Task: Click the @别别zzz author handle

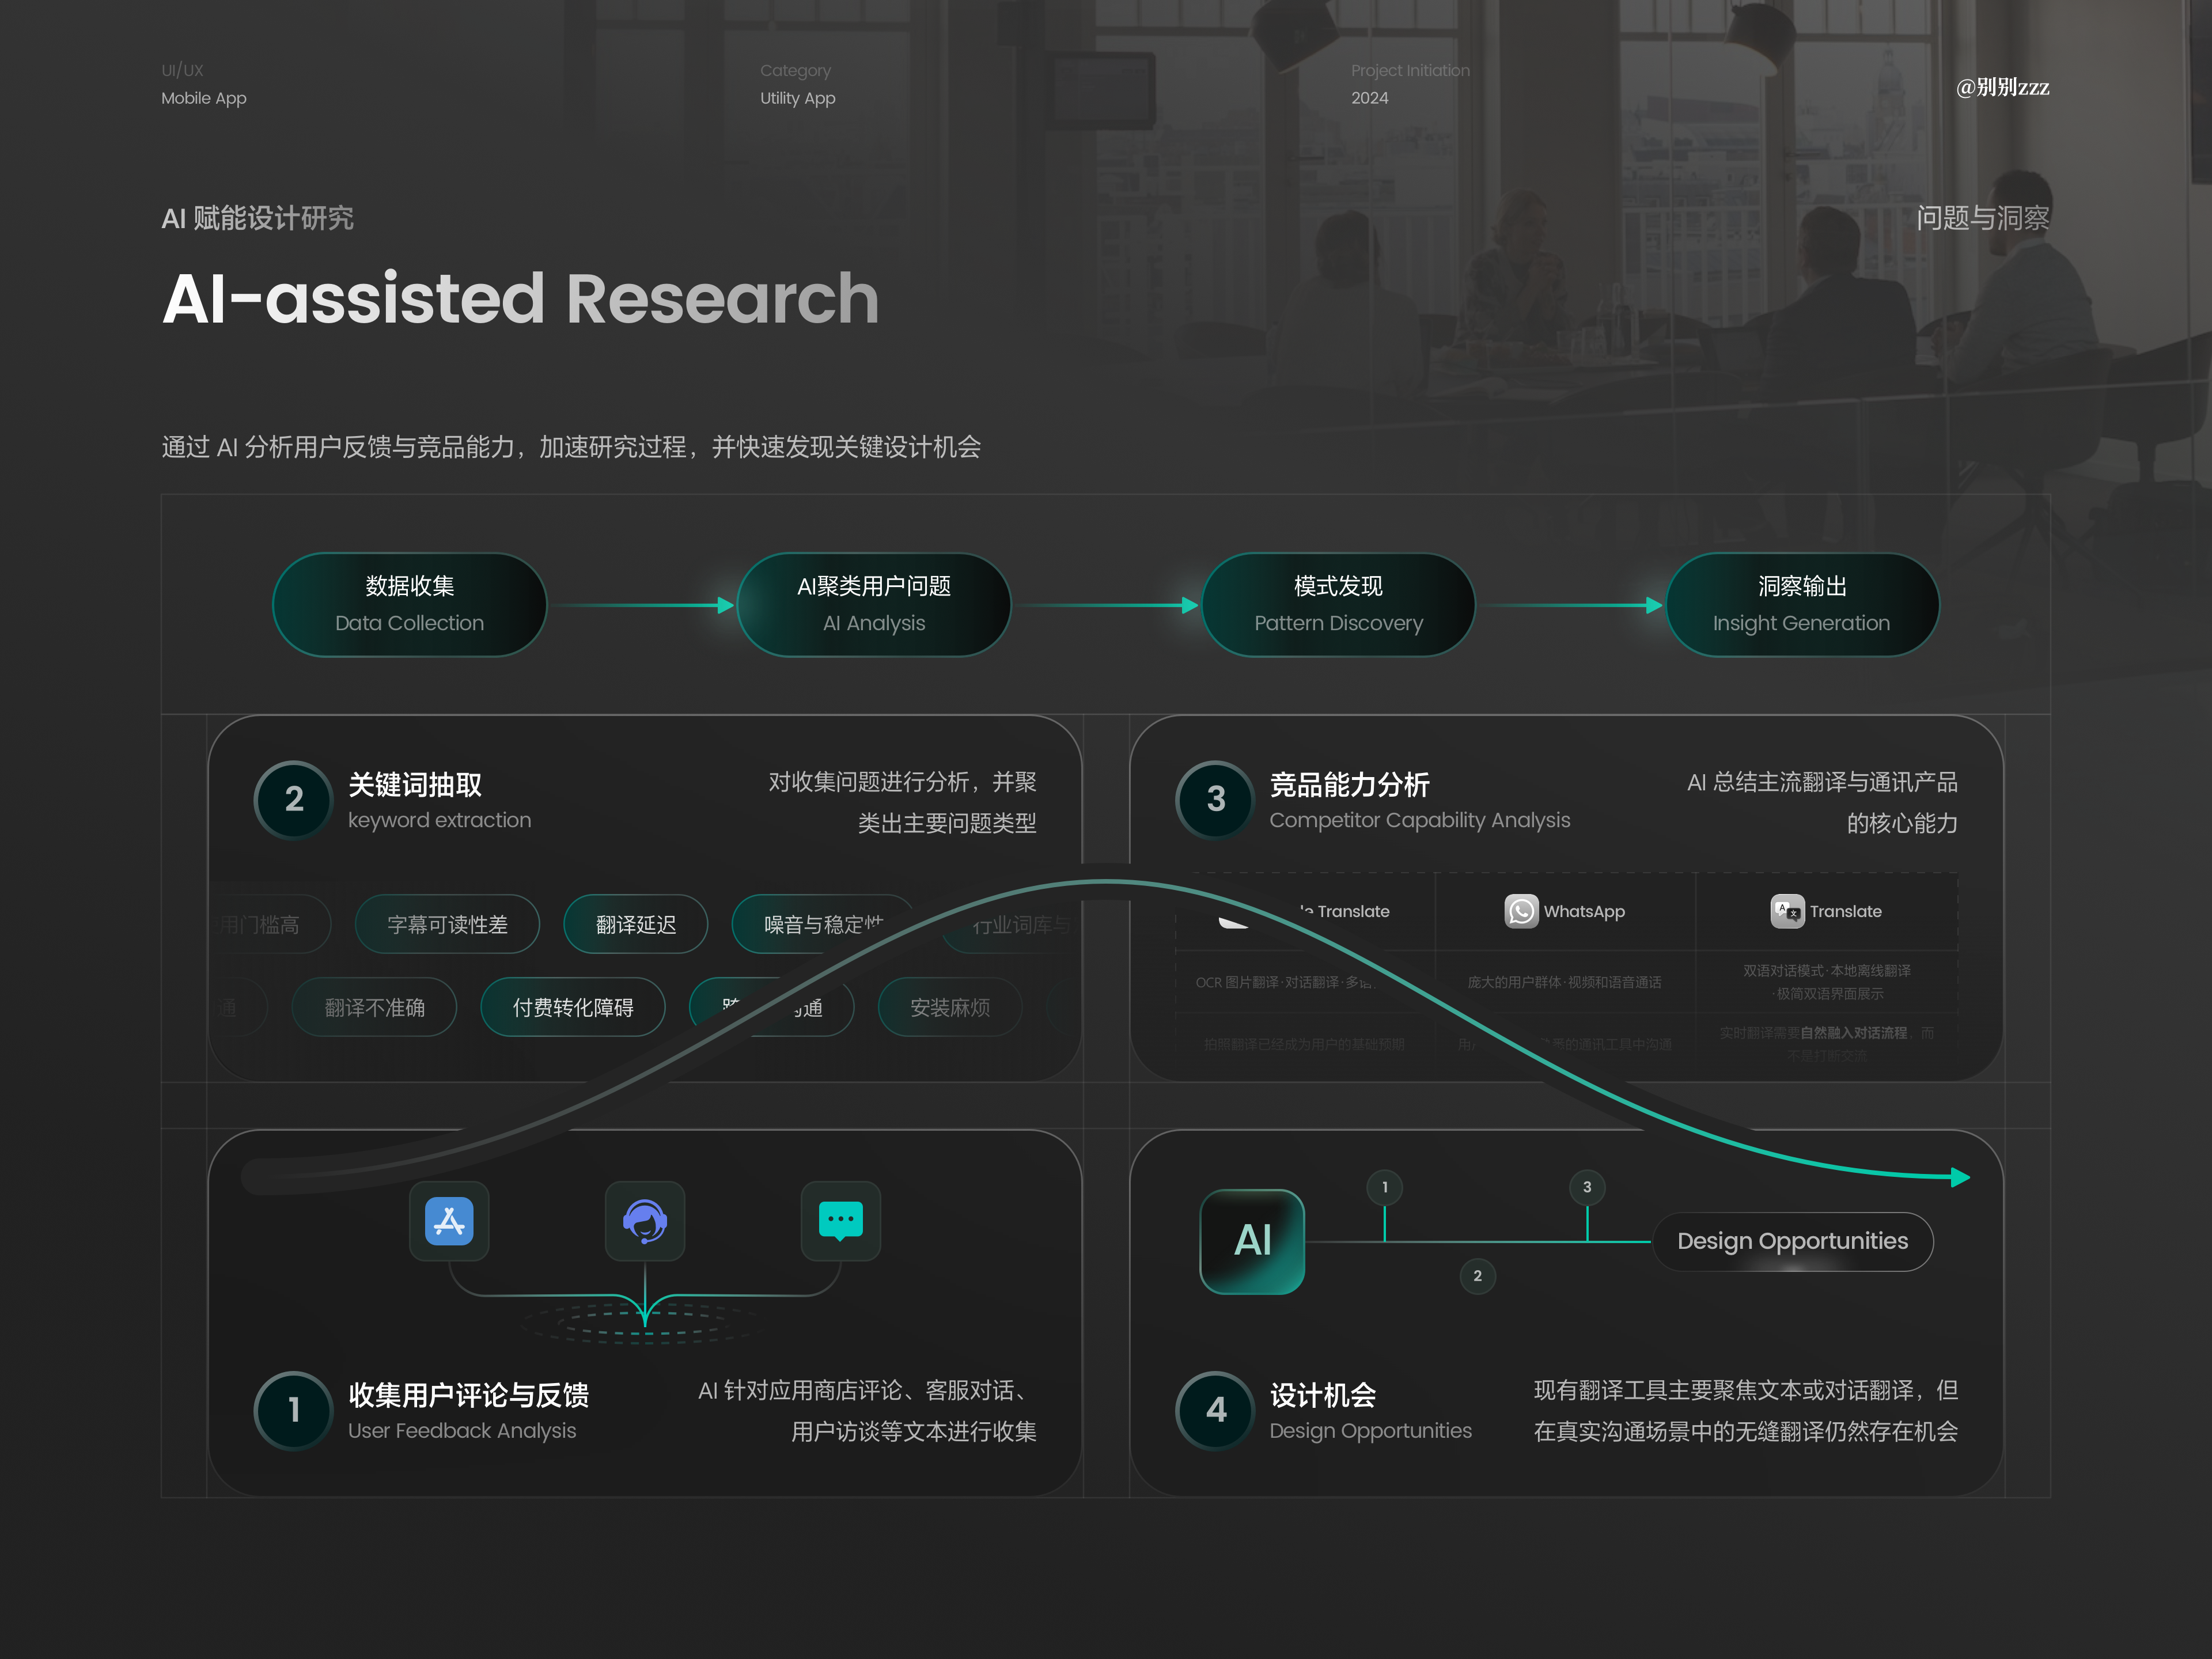Action: coord(2002,88)
